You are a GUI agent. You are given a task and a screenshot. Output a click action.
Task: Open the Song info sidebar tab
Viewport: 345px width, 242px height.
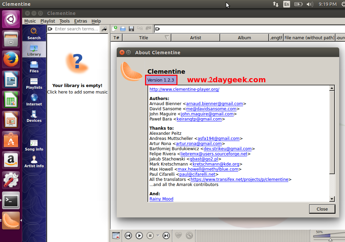pyautogui.click(x=34, y=145)
